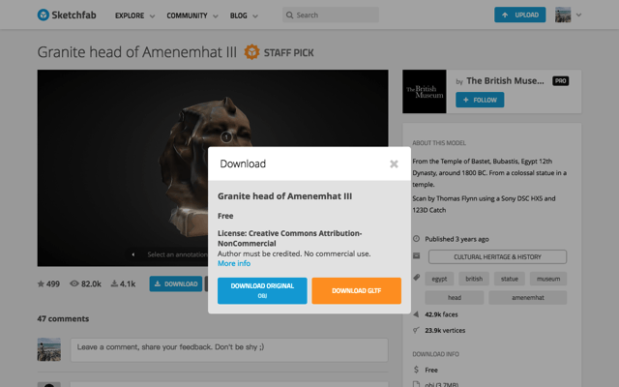The height and width of the screenshot is (387, 619).
Task: Click the 47 comments heading
Action: click(x=63, y=318)
